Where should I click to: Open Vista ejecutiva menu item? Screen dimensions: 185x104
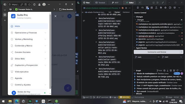click(29, 72)
